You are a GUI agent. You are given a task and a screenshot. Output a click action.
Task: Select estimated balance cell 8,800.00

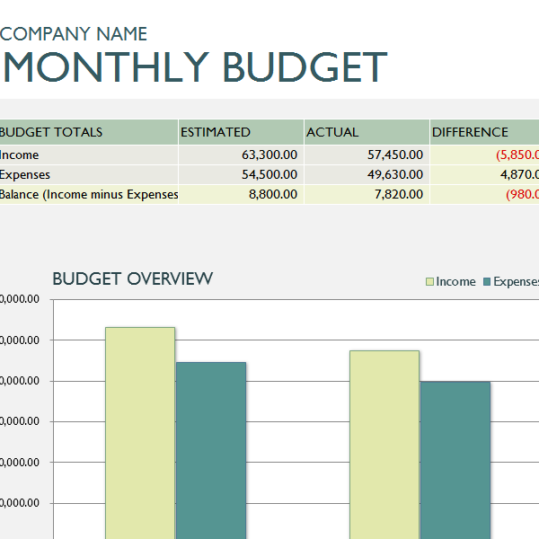(x=241, y=194)
